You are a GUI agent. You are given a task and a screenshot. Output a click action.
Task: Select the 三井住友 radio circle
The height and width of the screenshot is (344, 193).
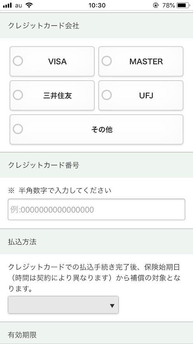pyautogui.click(x=18, y=95)
